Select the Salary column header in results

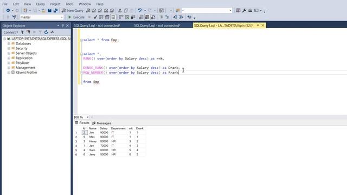click(x=104, y=128)
